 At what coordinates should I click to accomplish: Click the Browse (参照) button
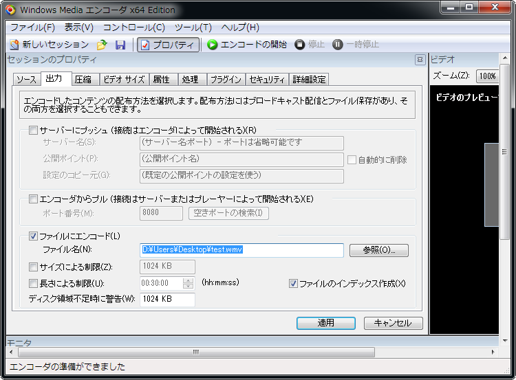coord(378,250)
